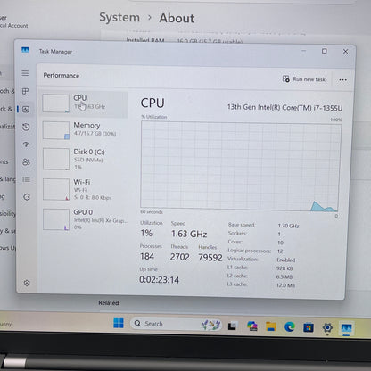Click the 1.63 GHz speed value
Image resolution: width=371 pixels, height=371 pixels.
[x=189, y=234]
